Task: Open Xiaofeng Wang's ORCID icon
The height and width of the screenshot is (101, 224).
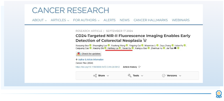Action: pyautogui.click(x=127, y=45)
